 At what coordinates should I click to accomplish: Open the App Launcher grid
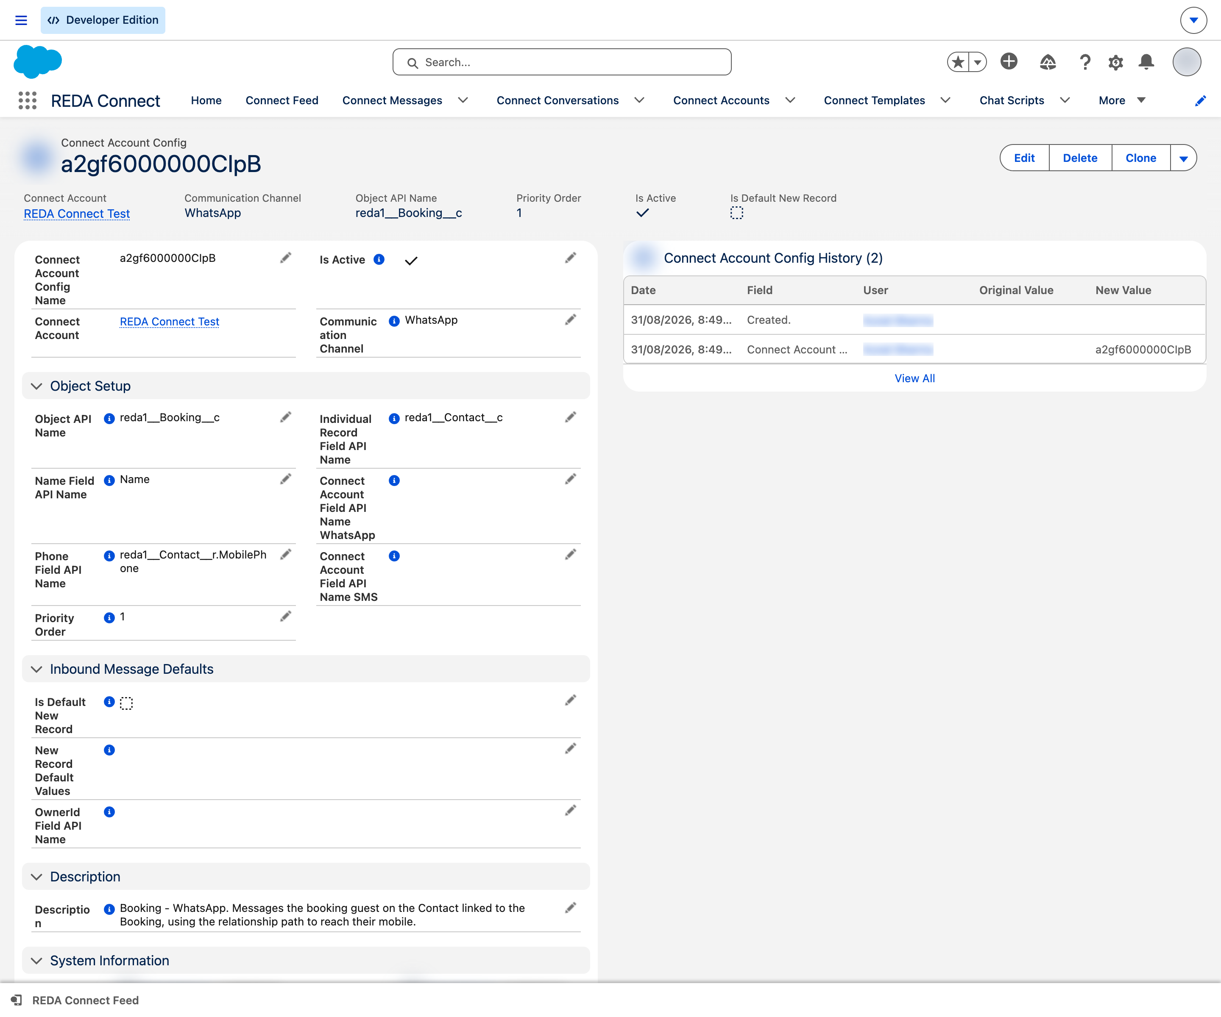(27, 100)
